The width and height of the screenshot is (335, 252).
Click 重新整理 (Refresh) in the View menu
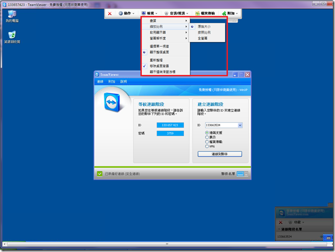coord(166,60)
